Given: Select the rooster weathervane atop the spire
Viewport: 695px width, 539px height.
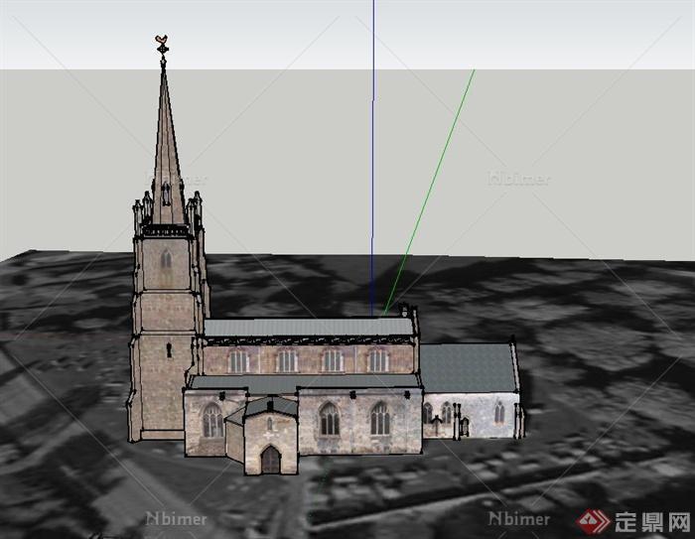Looking at the screenshot, I should pyautogui.click(x=163, y=40).
